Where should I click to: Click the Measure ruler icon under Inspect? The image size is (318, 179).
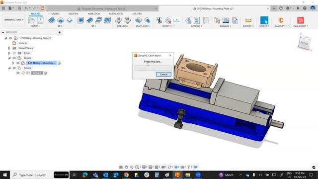[248, 20]
